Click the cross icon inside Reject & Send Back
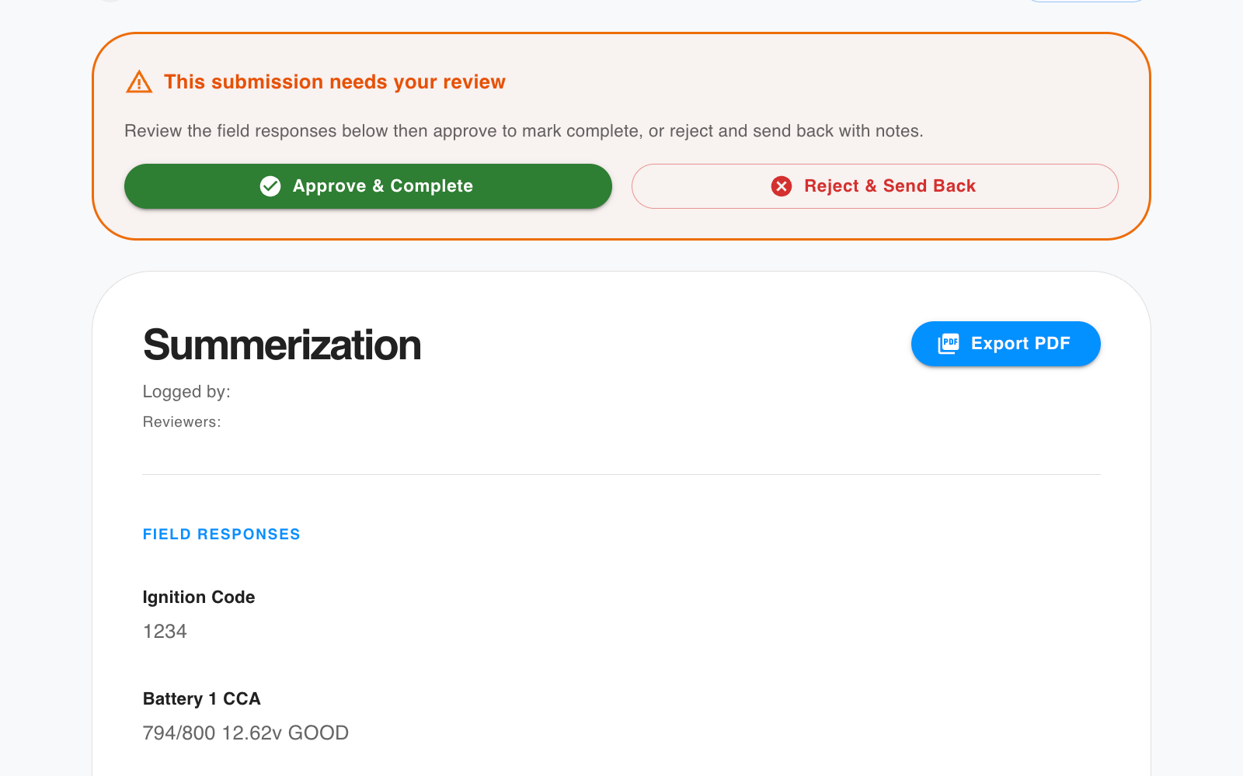Image resolution: width=1243 pixels, height=776 pixels. point(782,186)
